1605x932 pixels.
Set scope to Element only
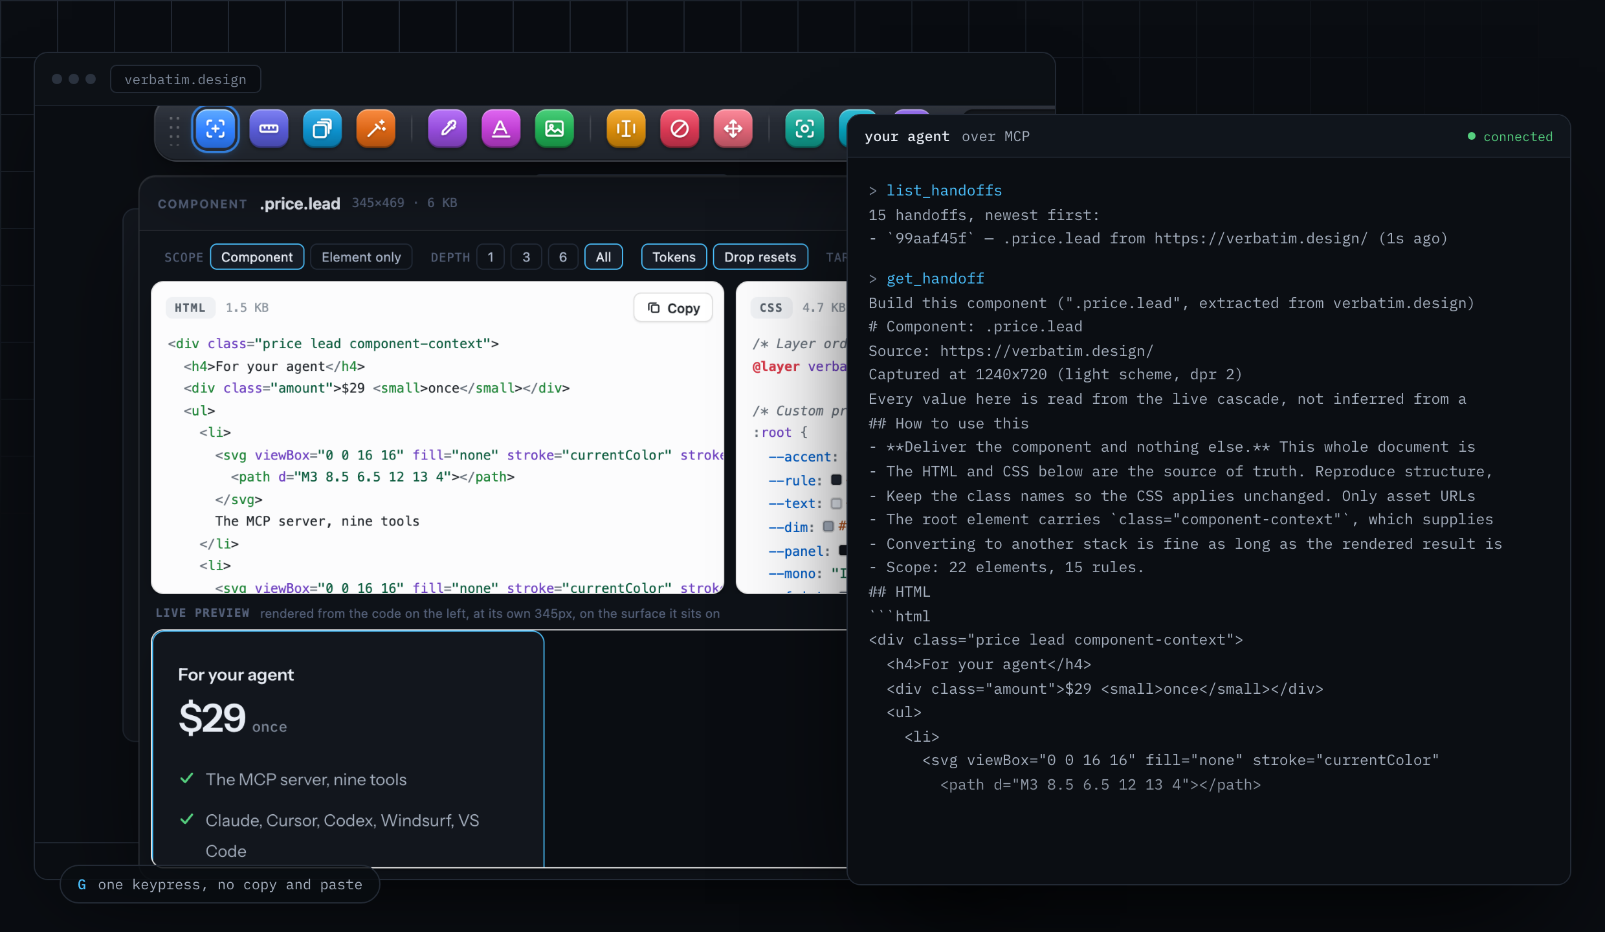coord(361,257)
